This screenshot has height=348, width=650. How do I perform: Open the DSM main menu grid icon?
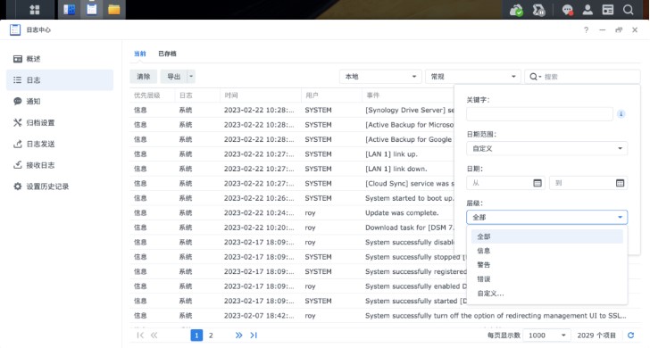(x=35, y=10)
